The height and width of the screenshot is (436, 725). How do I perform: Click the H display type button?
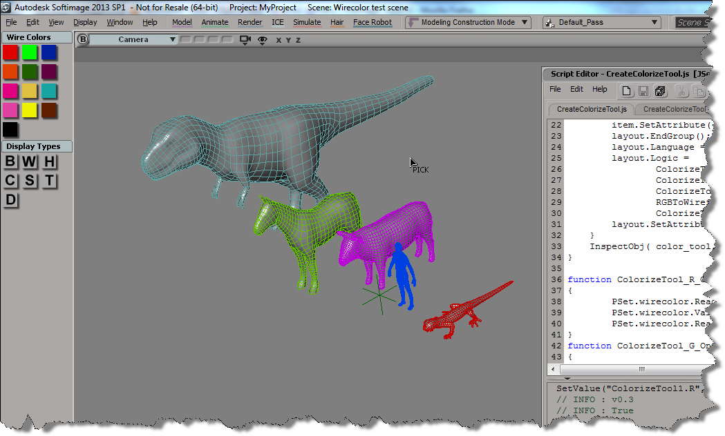pyautogui.click(x=50, y=162)
